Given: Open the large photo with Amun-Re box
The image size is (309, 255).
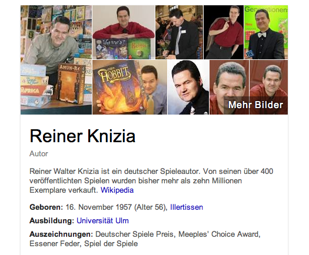Looking at the screenshot, I should [56, 60].
